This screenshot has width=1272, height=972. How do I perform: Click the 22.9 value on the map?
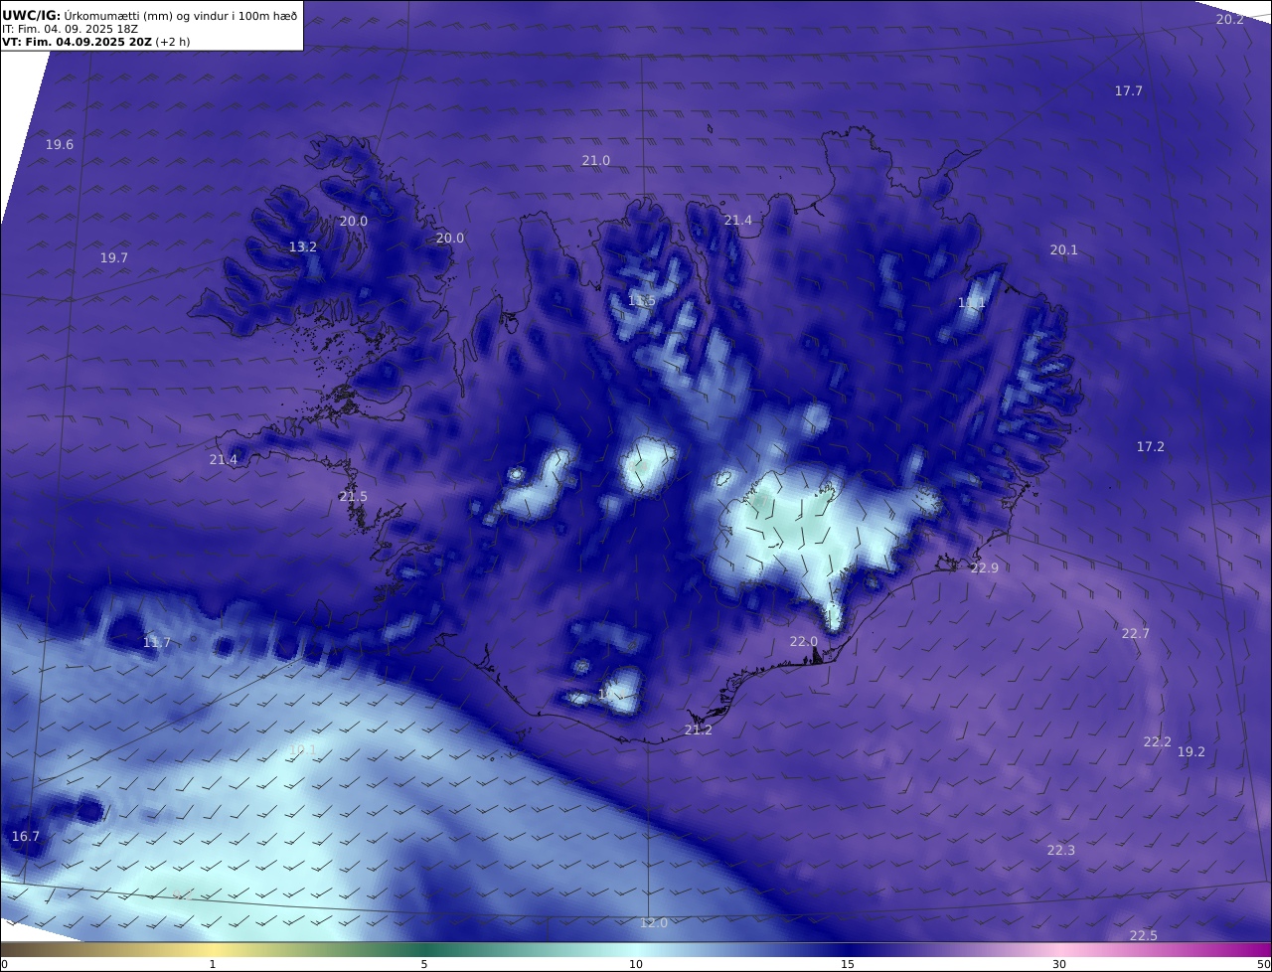[x=985, y=568]
